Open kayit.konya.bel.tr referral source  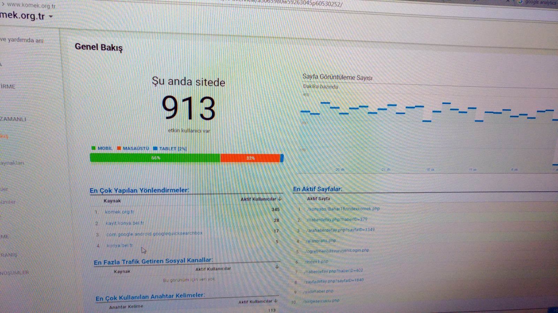tap(125, 223)
